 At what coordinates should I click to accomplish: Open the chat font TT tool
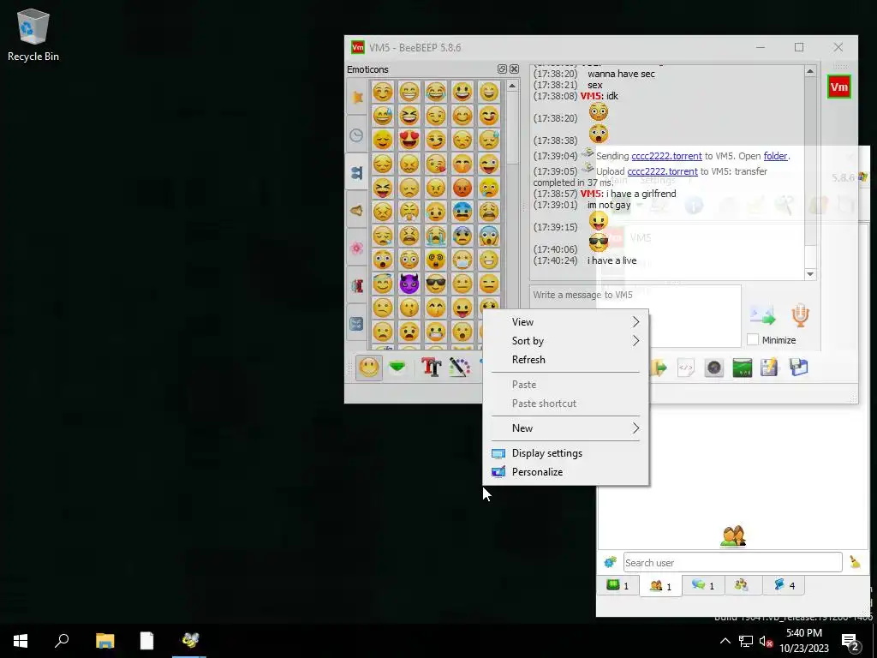432,368
